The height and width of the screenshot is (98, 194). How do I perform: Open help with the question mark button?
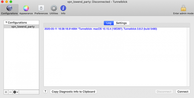tap(45, 91)
